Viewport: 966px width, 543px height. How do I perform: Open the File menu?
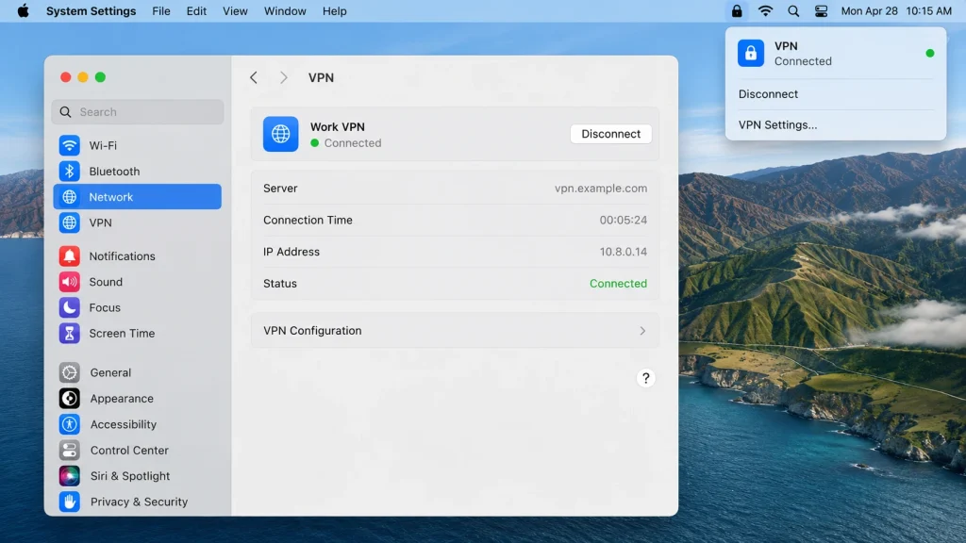pyautogui.click(x=161, y=11)
